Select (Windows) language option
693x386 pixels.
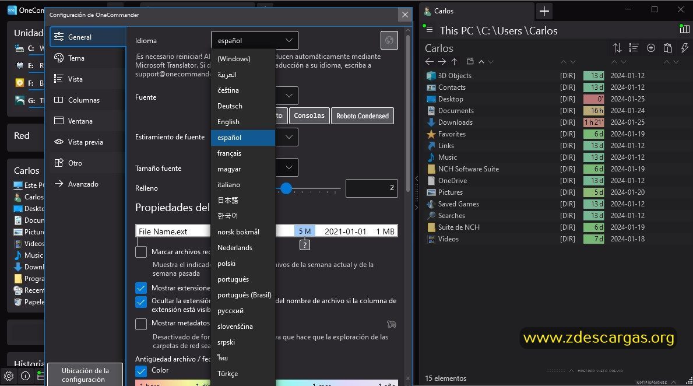click(243, 59)
